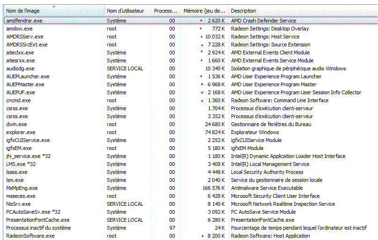This screenshot has width=378, height=240.
Task: Click Gestionnaire de fenêtres du Bureau description
Action: (271, 124)
